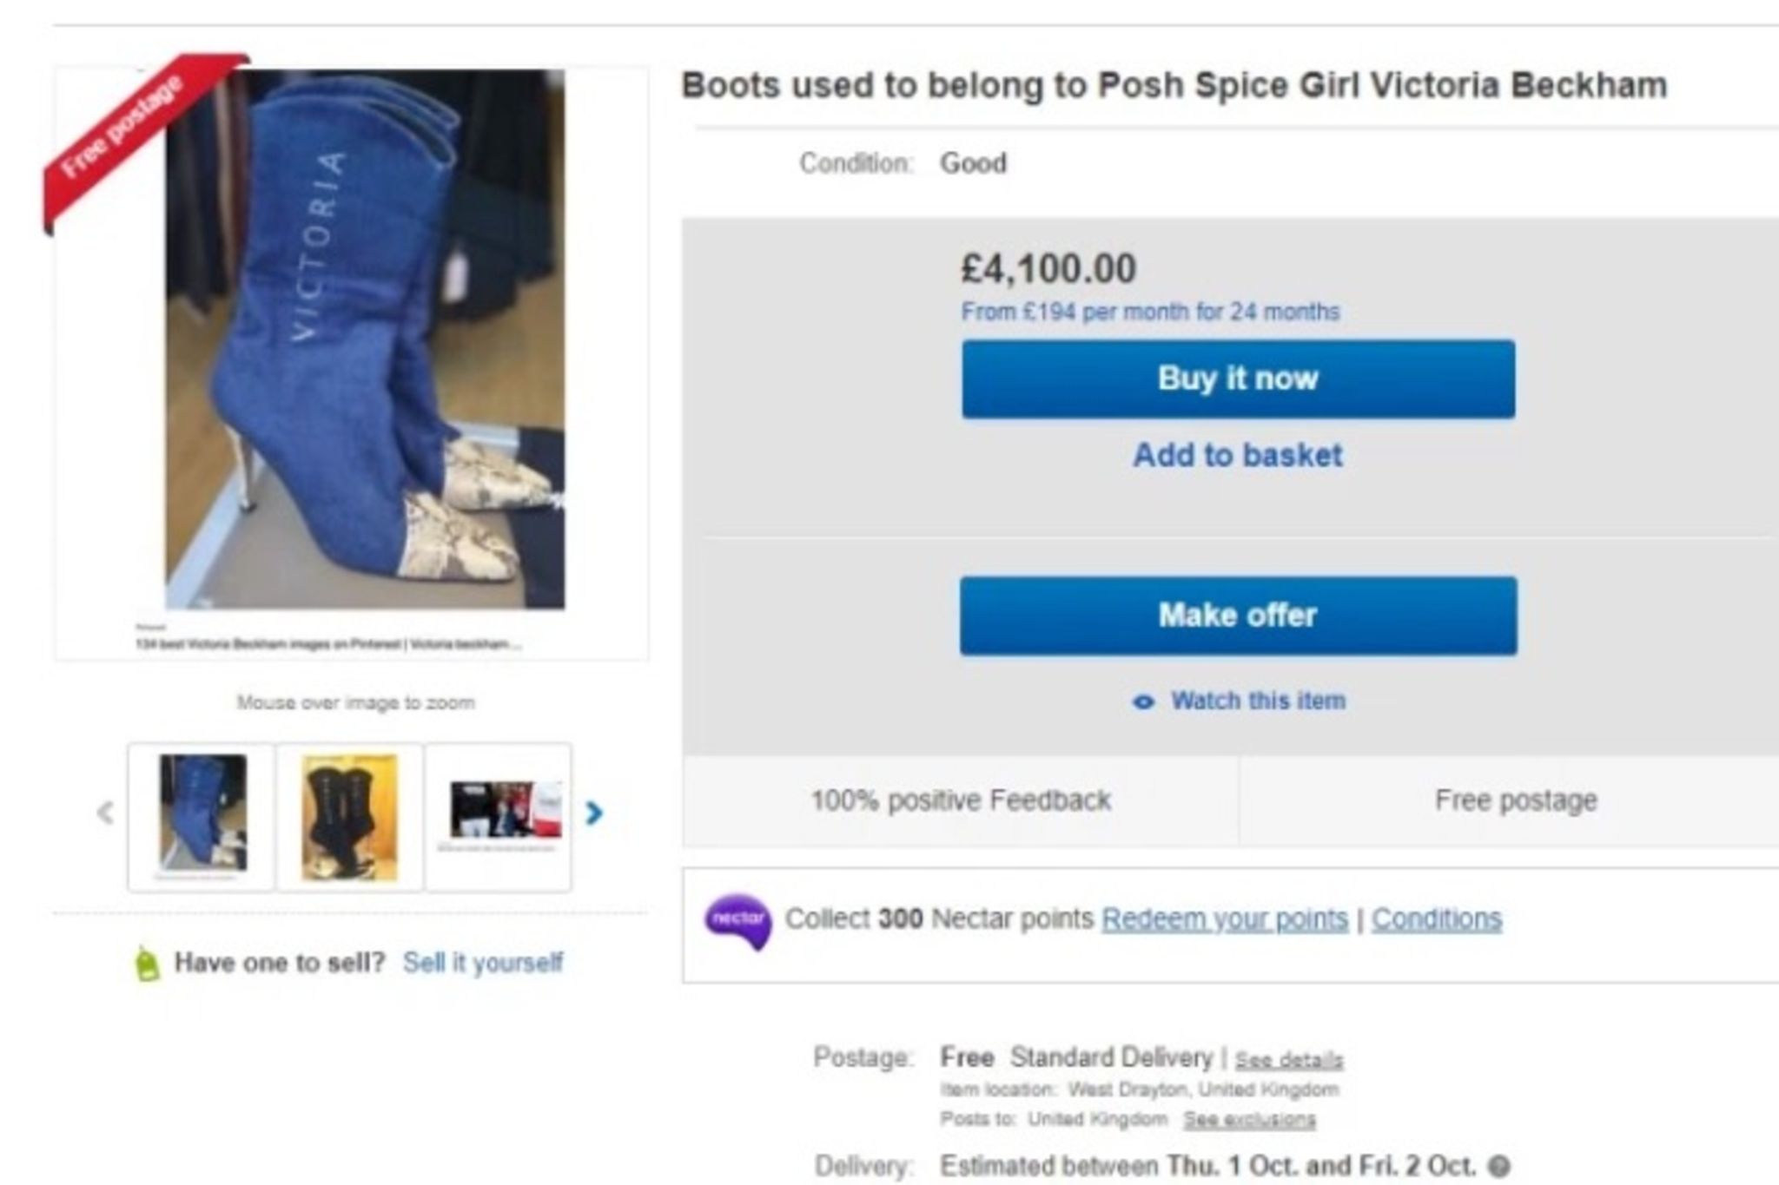
Task: Click the eye icon beside Watch this item
Action: pos(1144,702)
